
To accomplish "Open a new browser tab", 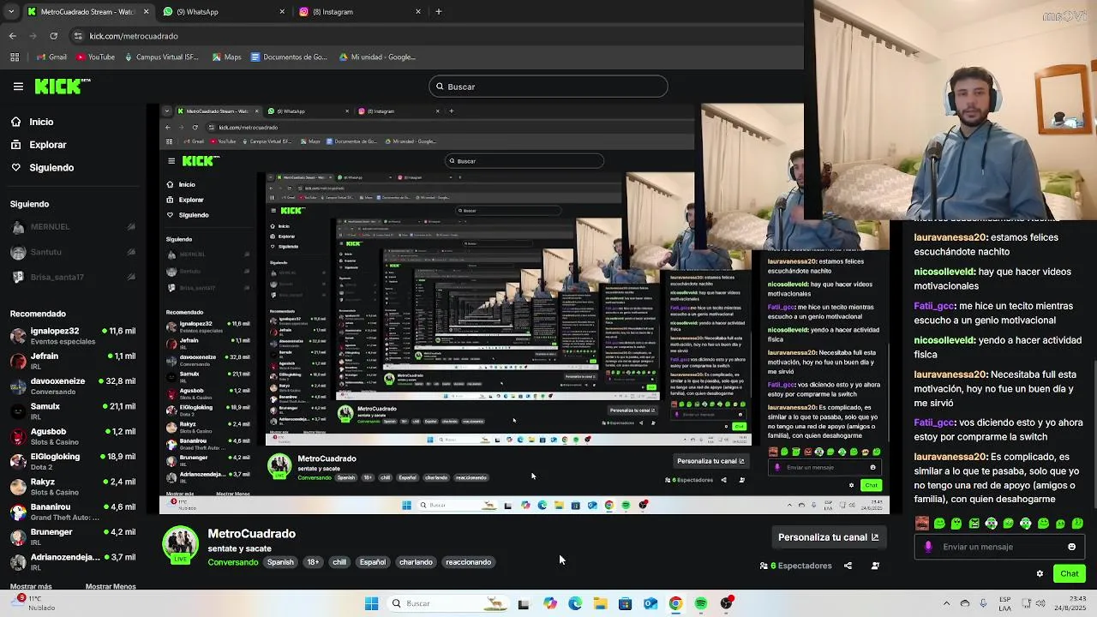I will click(439, 12).
